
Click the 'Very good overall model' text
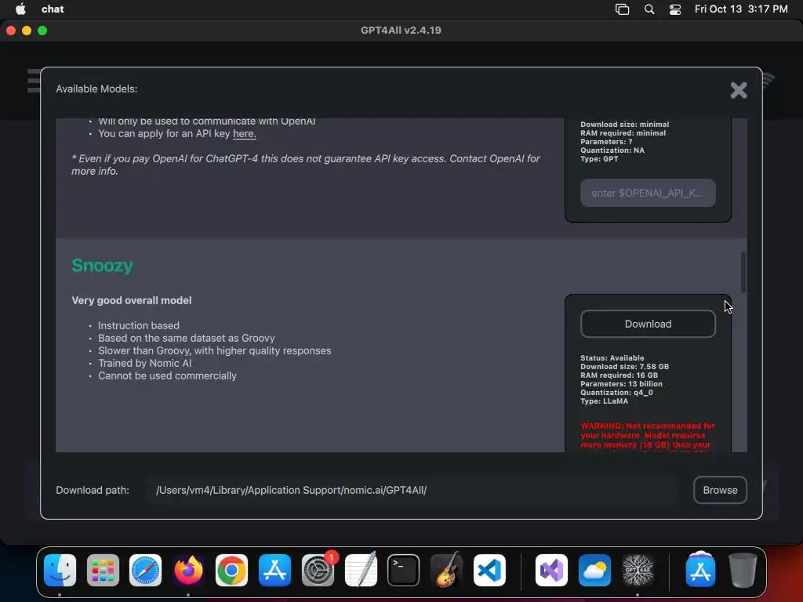pyautogui.click(x=132, y=300)
